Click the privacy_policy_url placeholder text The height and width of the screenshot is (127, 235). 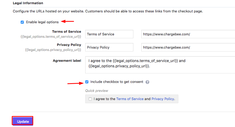[x=53, y=50]
